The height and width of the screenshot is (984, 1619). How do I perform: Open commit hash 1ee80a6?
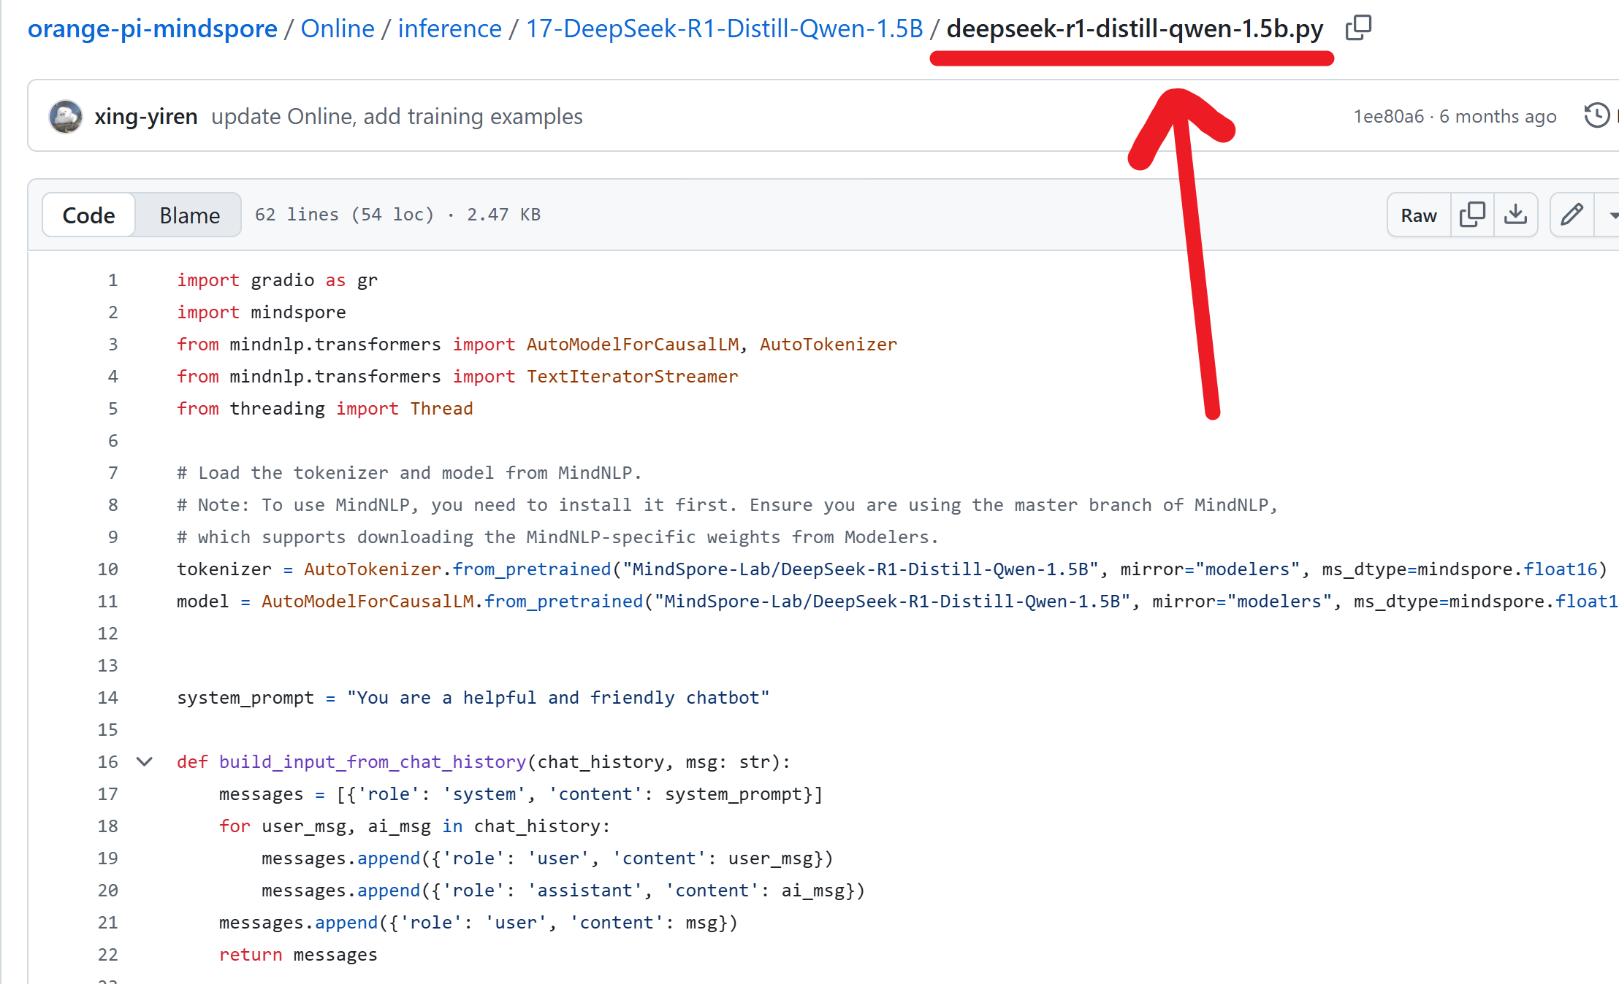(1389, 117)
